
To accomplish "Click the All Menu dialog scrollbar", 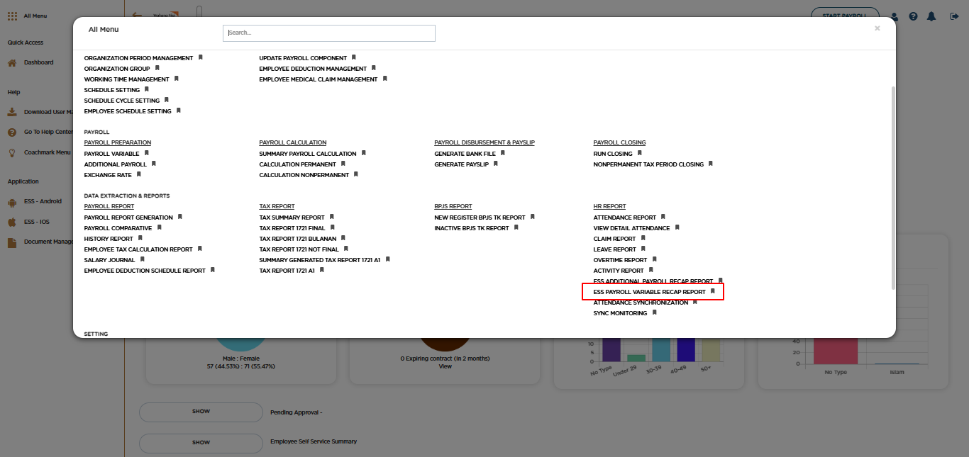I will [893, 187].
